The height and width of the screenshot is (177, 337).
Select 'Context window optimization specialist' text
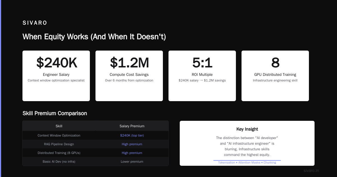tap(56, 80)
